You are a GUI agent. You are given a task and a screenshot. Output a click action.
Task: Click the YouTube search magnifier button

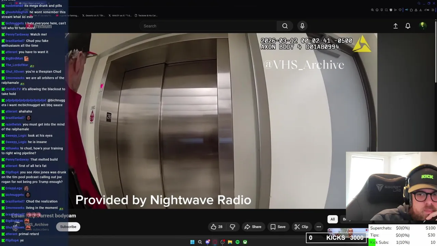click(285, 26)
